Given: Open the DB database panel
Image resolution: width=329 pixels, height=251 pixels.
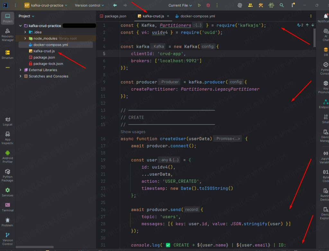Looking at the screenshot, I should (x=325, y=52).
